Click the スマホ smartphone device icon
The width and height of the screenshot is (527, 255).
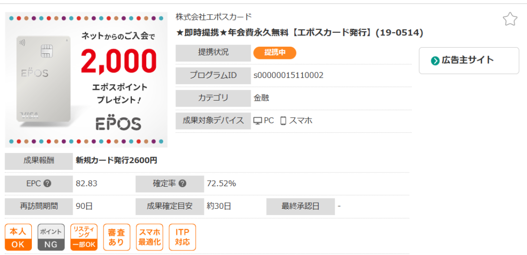pos(283,121)
